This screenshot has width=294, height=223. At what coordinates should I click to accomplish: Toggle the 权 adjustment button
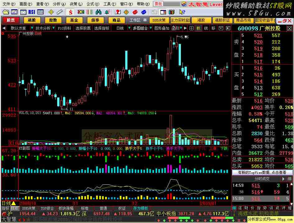coord(198,28)
